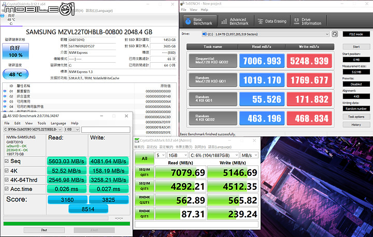Click Random Max(128 KB) QD1 task button
This screenshot has height=237, width=373.
click(213, 79)
